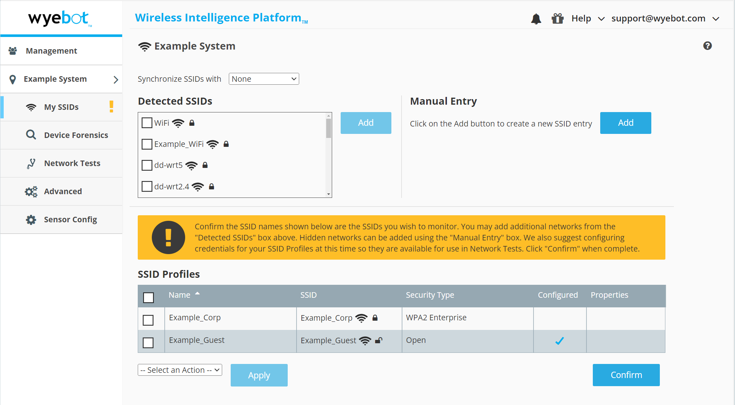Open the Select an Action dropdown
735x405 pixels.
point(180,370)
